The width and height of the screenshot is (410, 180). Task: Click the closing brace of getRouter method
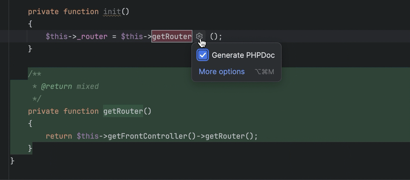pyautogui.click(x=30, y=148)
